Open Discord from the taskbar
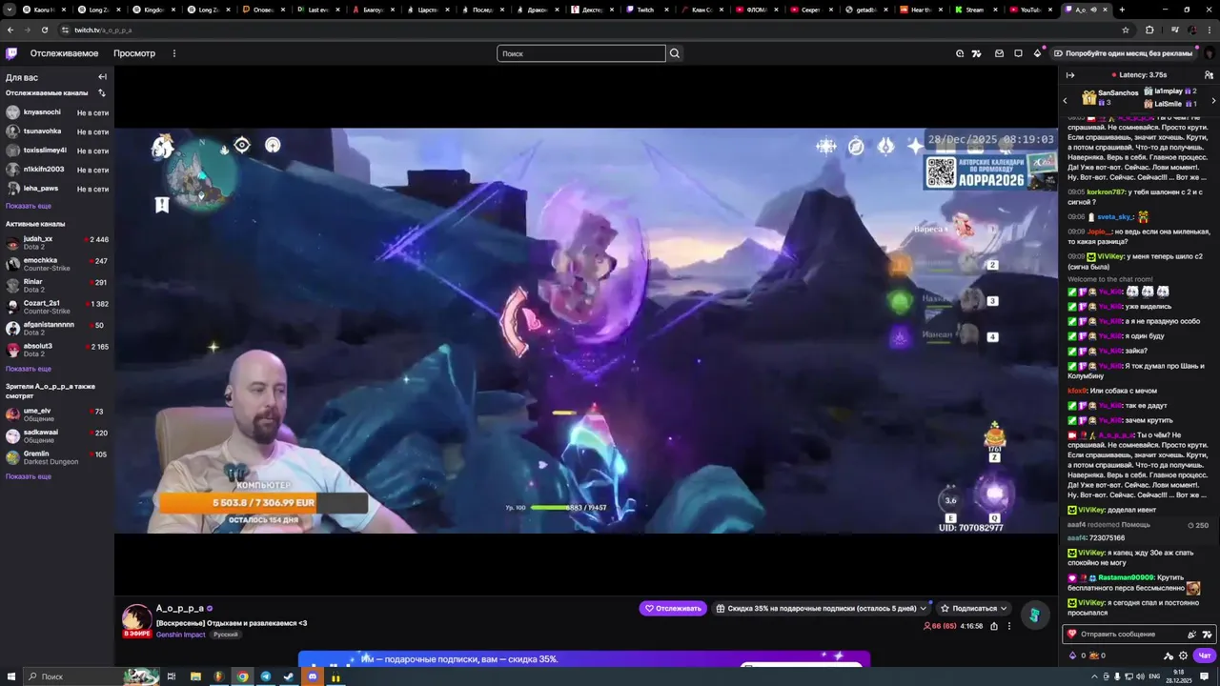1220x686 pixels. click(312, 676)
